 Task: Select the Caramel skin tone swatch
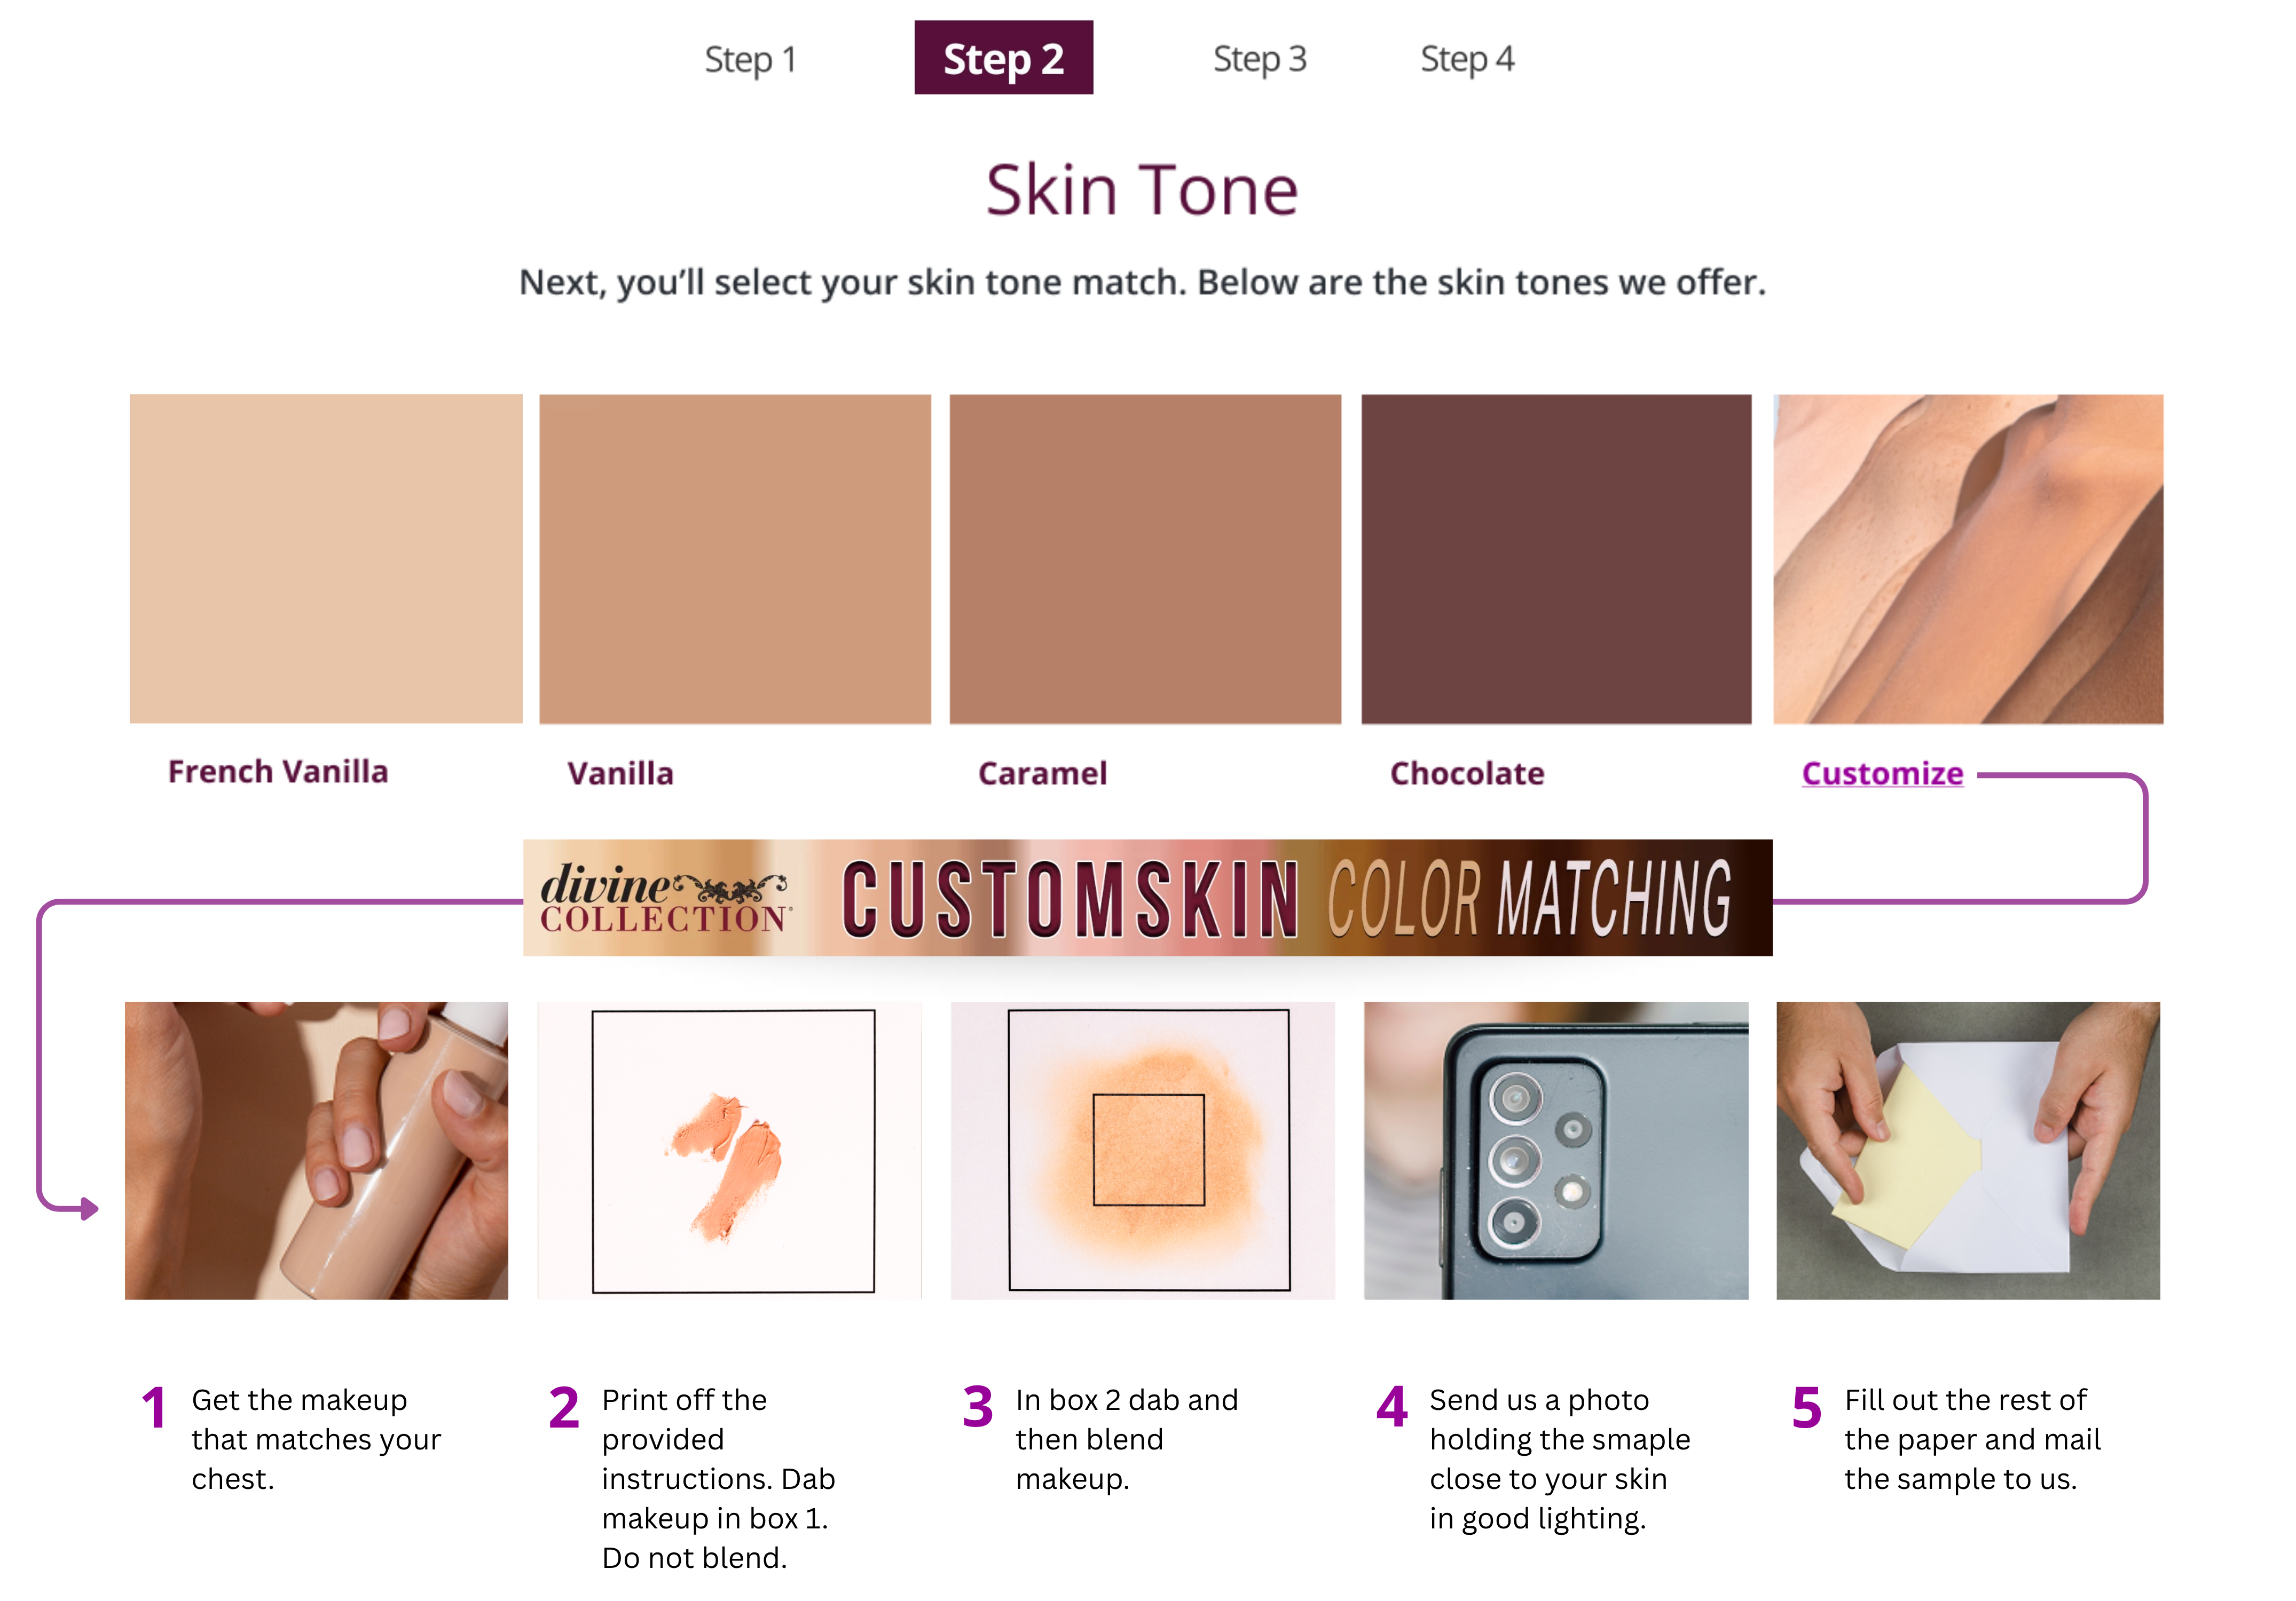tap(1145, 558)
